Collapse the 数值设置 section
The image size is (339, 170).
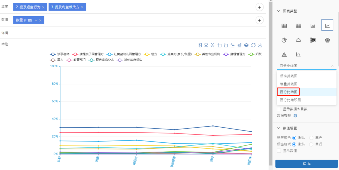[278, 128]
